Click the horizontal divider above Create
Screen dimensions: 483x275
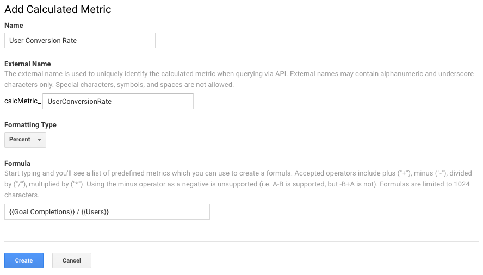(x=242, y=241)
